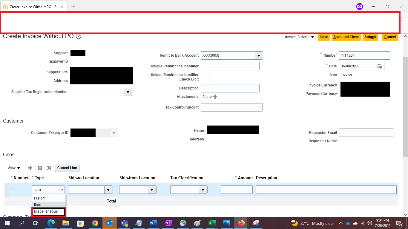Open the Invoice Actions menu
Image resolution: width=408 pixels, height=229 pixels.
tap(299, 37)
